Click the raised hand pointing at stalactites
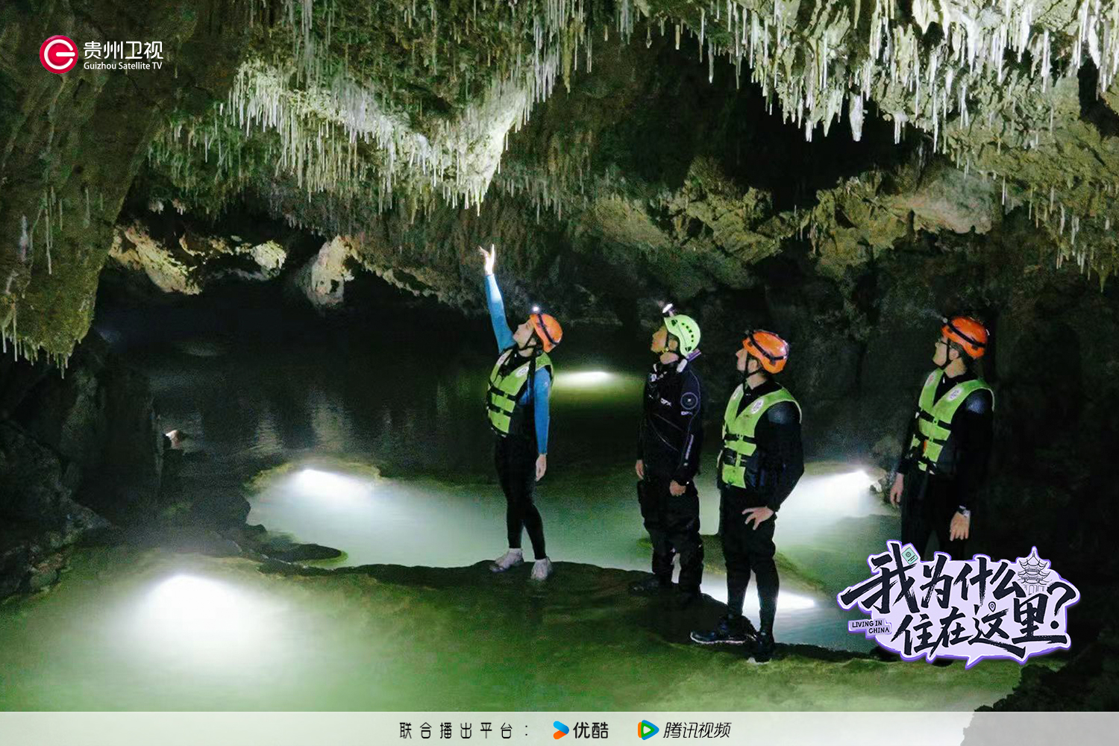1119x746 pixels. (489, 259)
